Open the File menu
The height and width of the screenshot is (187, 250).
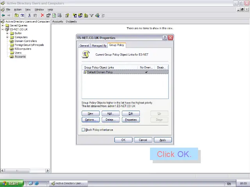[8, 9]
